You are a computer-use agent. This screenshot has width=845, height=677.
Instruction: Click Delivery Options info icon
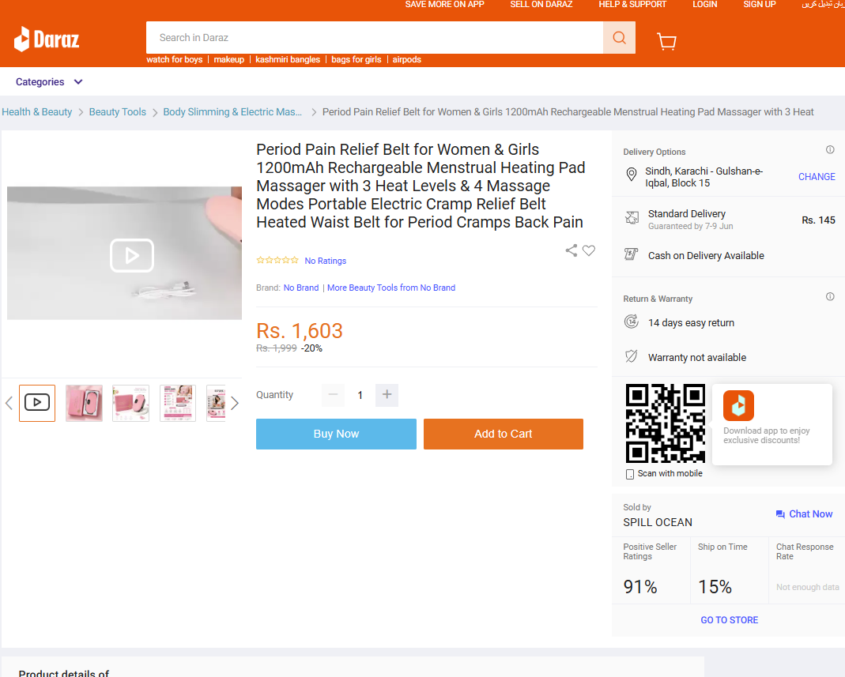(x=830, y=150)
